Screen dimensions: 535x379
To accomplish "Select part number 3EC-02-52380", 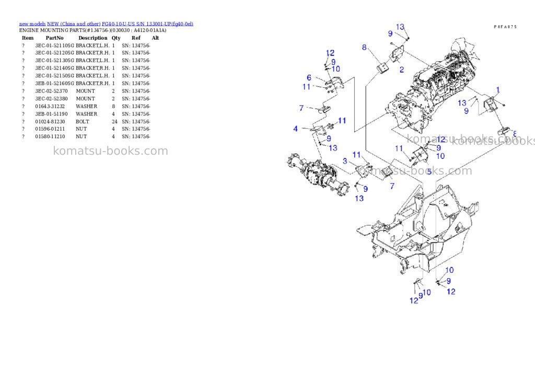I will click(x=52, y=99).
